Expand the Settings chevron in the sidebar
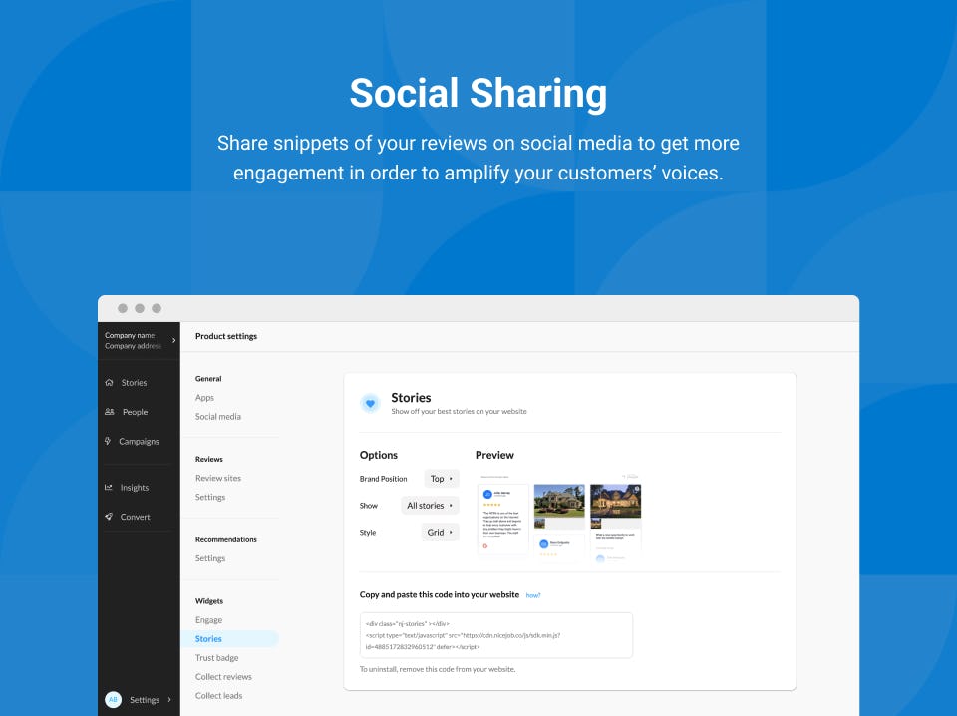 coord(169,699)
